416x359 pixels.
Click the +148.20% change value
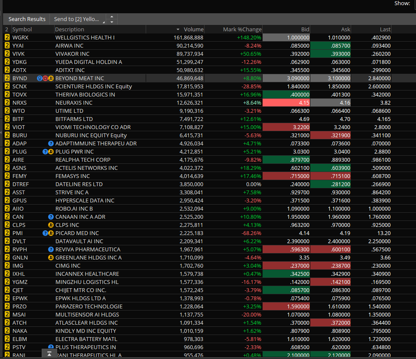[x=249, y=38]
